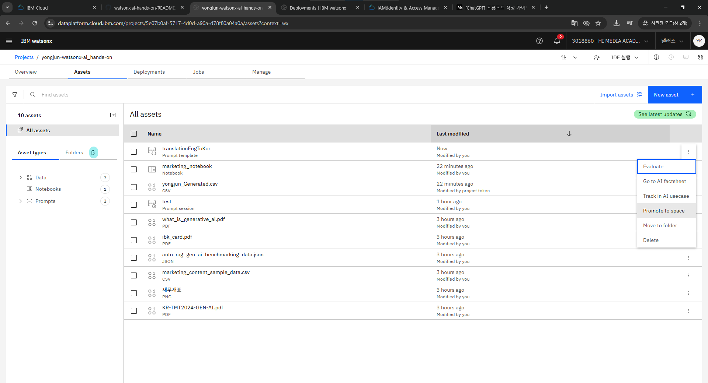708x383 pixels.
Task: Click the Folders beta badge
Action: click(x=93, y=152)
